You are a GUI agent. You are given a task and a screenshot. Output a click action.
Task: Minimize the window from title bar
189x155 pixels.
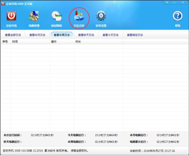[174, 2]
